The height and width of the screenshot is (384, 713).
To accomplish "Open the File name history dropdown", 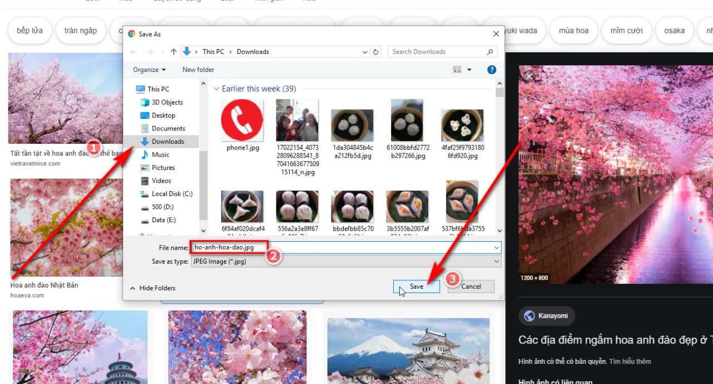I will tap(496, 247).
